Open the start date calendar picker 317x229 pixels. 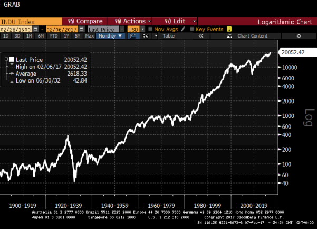point(41,29)
